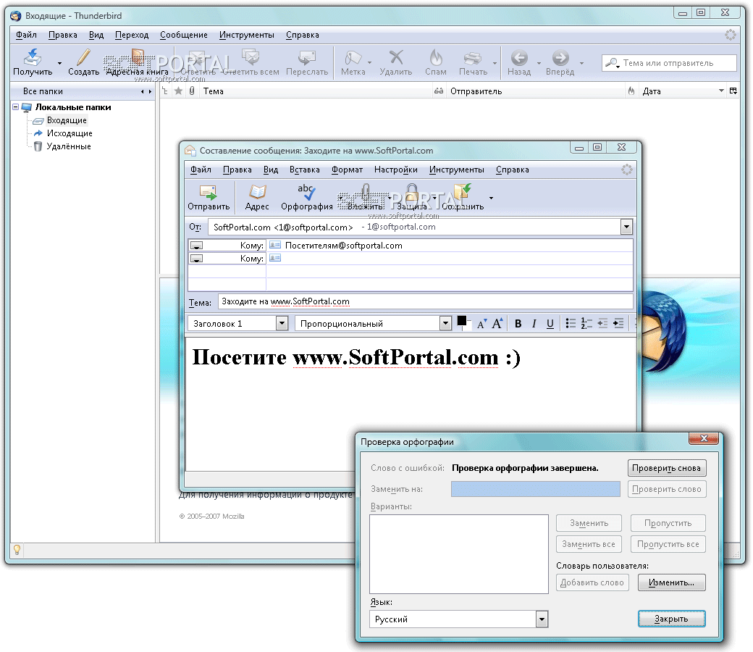Viewport: 753px width, 652px height.
Task: Open Вставка menu in compose window
Action: tap(305, 170)
